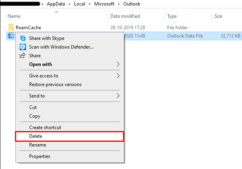Choose Copy from the context menu

point(35,116)
